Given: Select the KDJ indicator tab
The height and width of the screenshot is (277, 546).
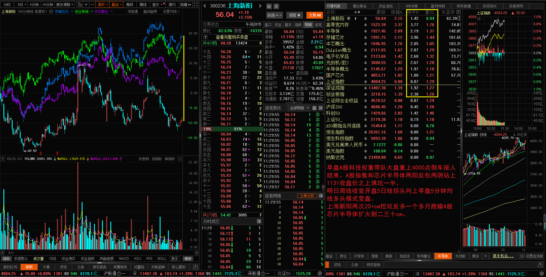Looking at the screenshot, I should pos(138,259).
